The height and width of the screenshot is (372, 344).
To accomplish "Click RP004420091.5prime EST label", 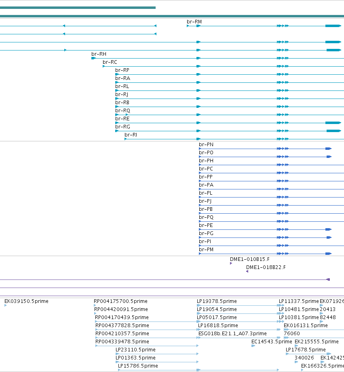I will click(121, 309).
